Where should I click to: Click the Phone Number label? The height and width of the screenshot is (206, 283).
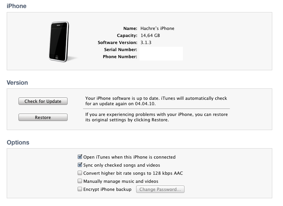tap(120, 57)
